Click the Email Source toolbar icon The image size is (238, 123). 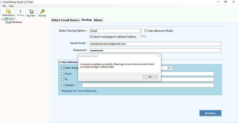(8, 12)
